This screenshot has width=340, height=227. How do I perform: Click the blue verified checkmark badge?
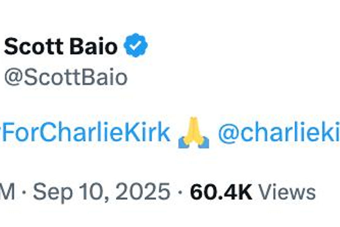(x=136, y=46)
